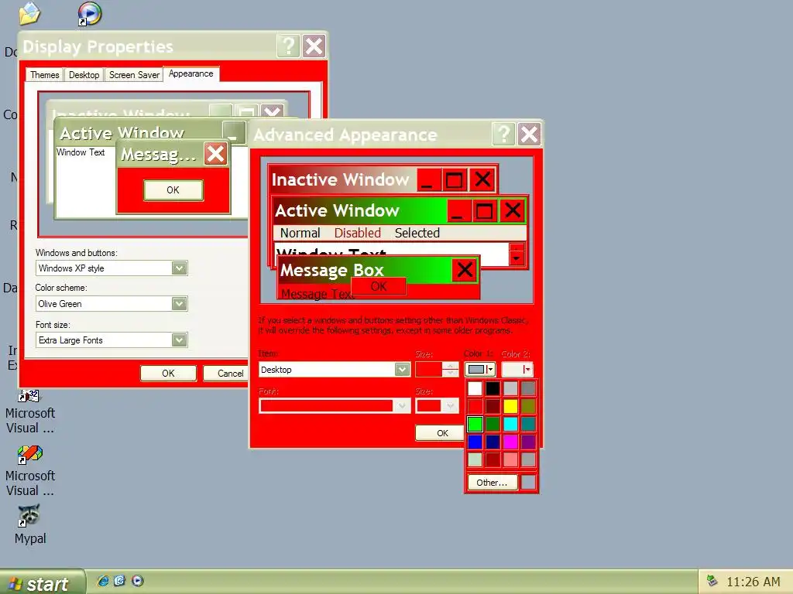Screen dimensions: 793x594
Task: Pick the salmon pink swatch
Action: (x=510, y=459)
